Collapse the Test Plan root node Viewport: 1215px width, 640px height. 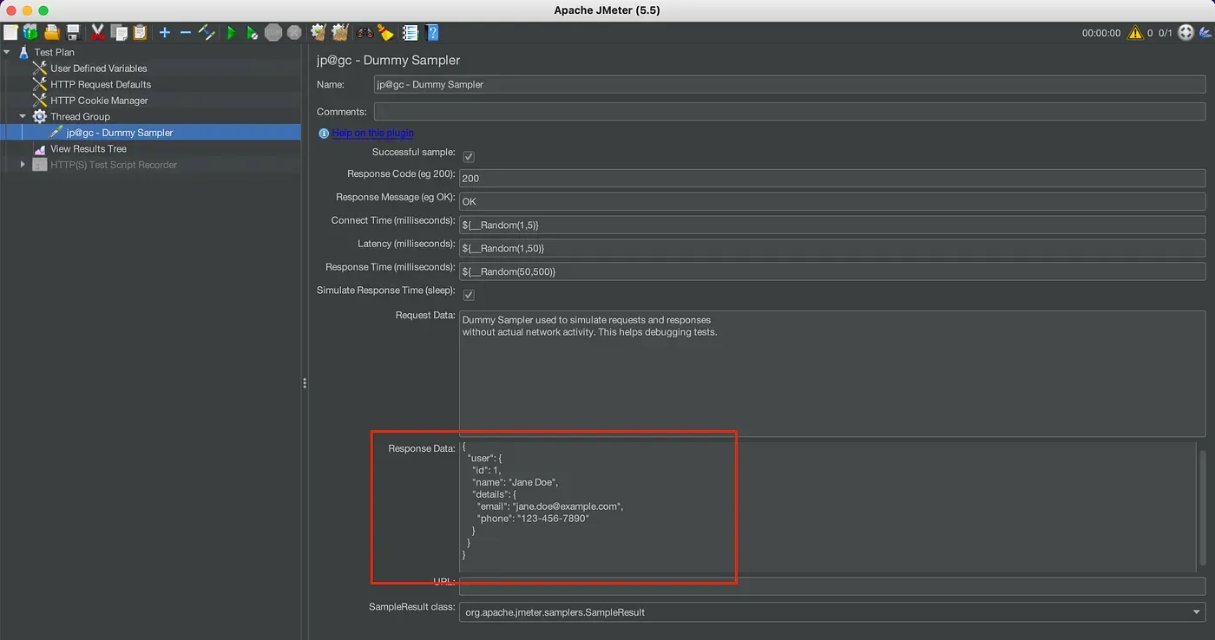(x=7, y=52)
